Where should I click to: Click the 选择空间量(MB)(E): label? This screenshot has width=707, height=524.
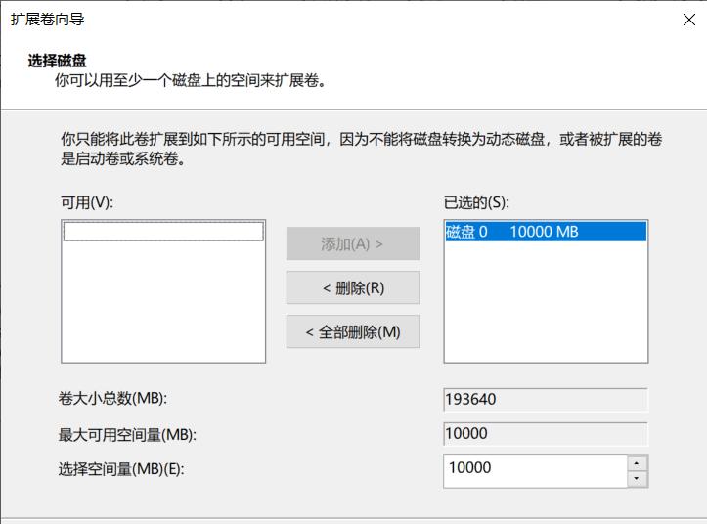click(x=121, y=469)
